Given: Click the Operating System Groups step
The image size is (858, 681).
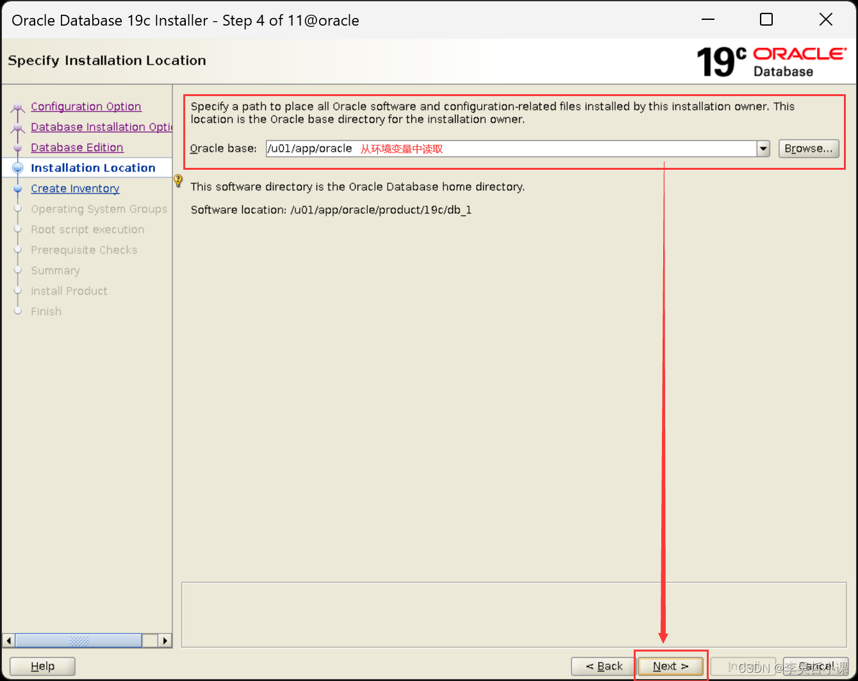Looking at the screenshot, I should tap(99, 209).
